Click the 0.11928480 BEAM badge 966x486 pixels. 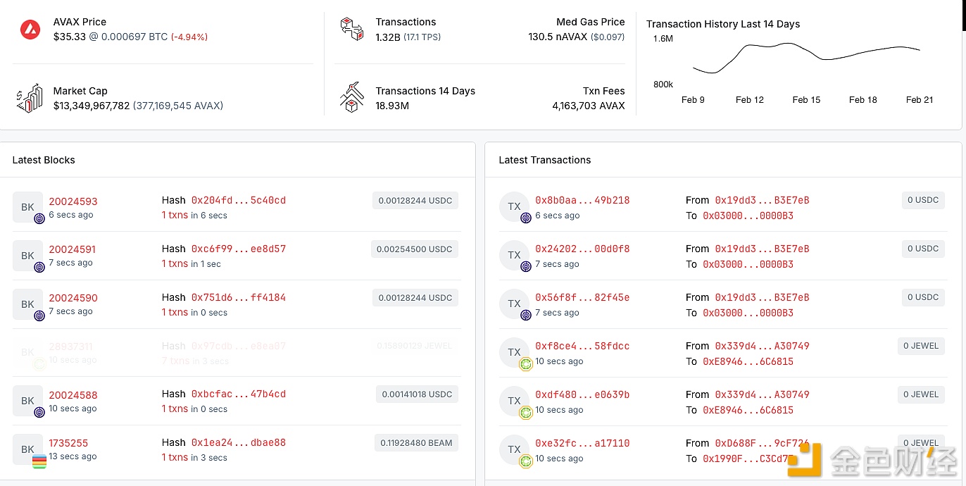(416, 443)
